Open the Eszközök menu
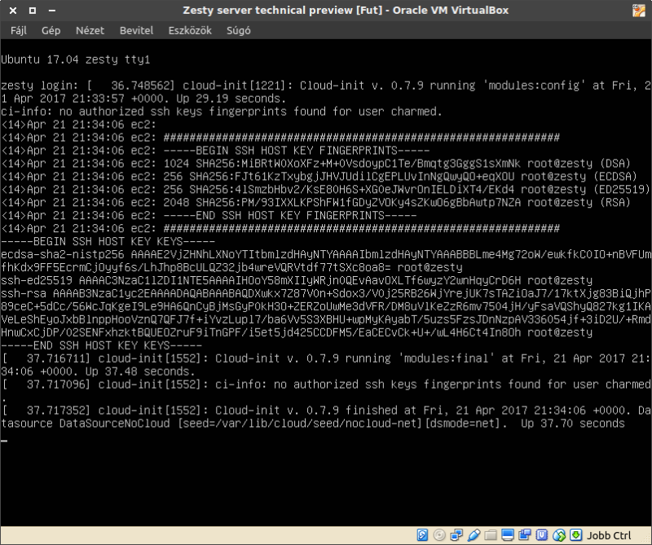Image resolution: width=652 pixels, height=545 pixels. coord(190,30)
